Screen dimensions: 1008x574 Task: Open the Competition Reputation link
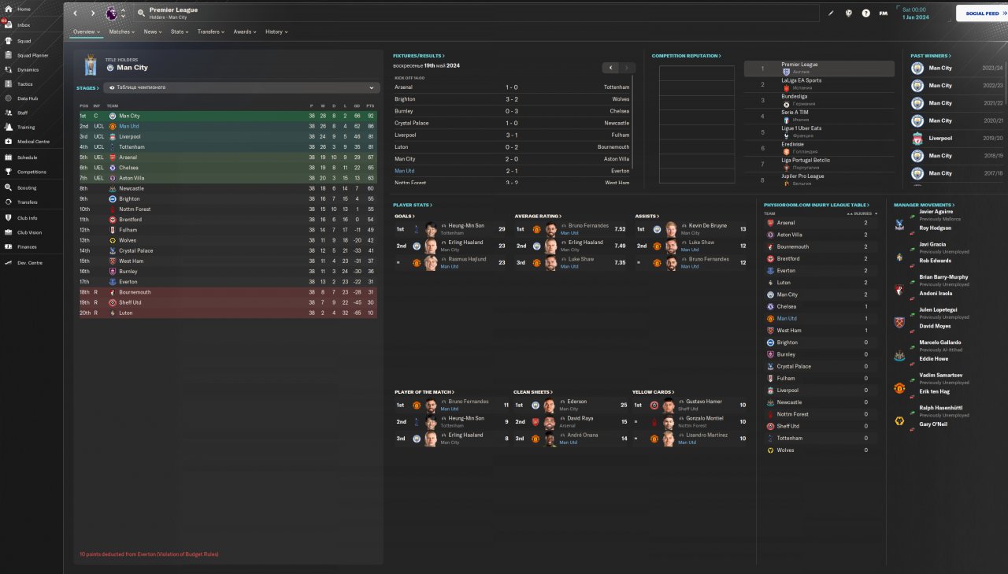687,56
